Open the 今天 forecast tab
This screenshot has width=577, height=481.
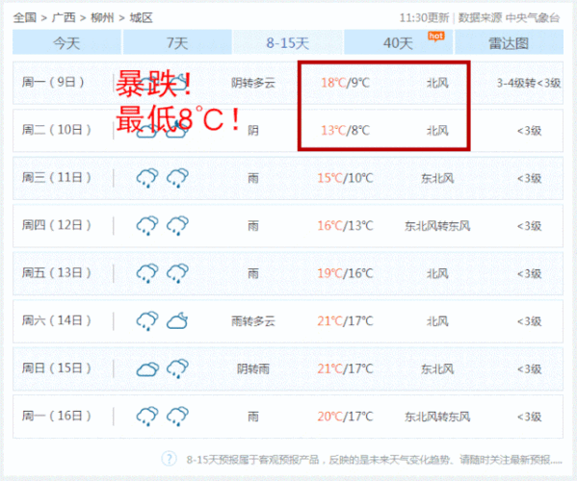(x=66, y=42)
